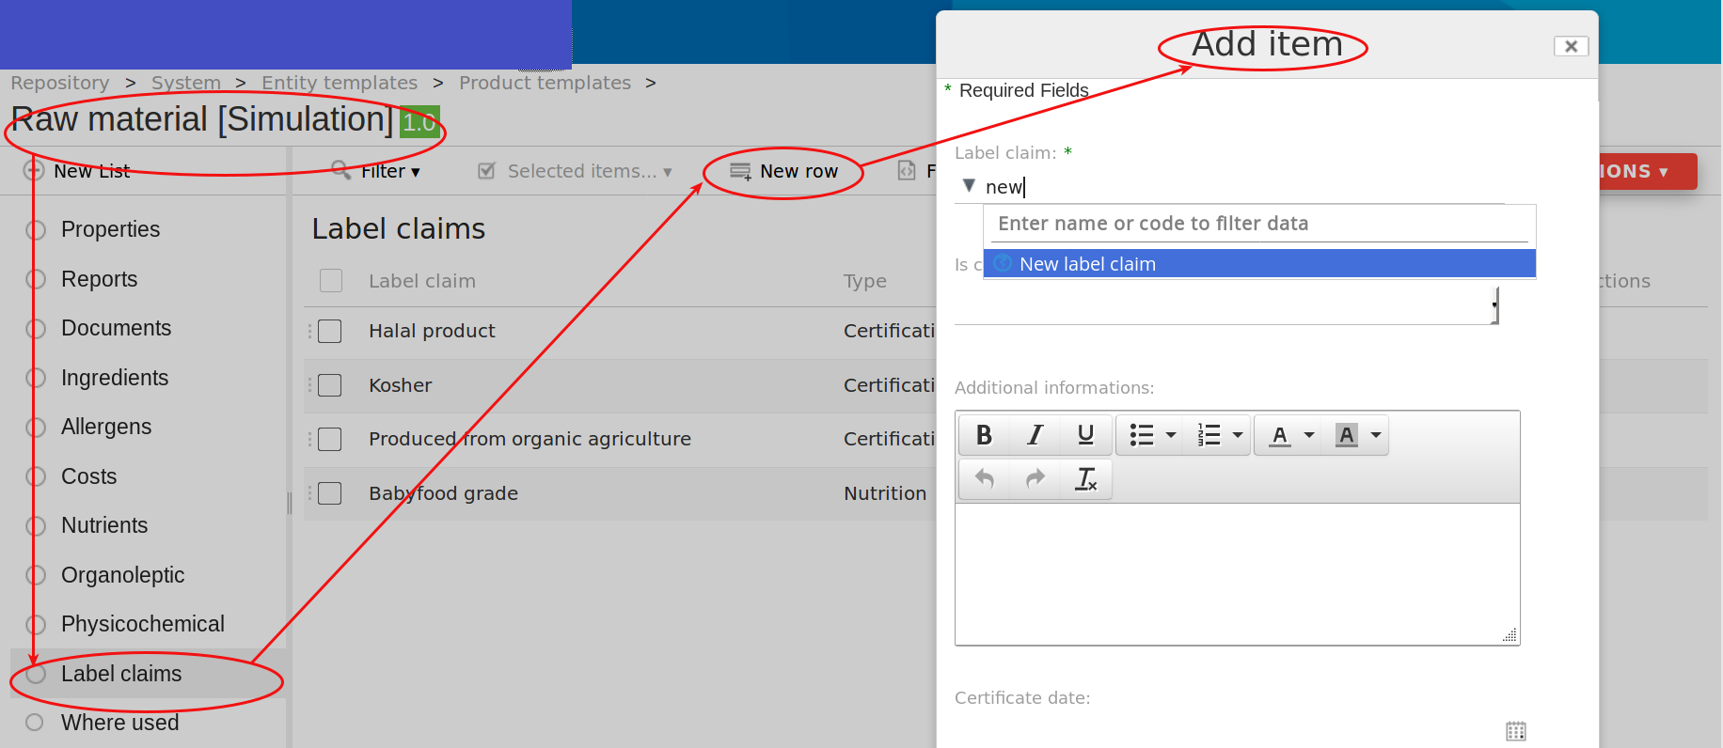Insert a numbered list
1723x748 pixels.
tap(1209, 435)
